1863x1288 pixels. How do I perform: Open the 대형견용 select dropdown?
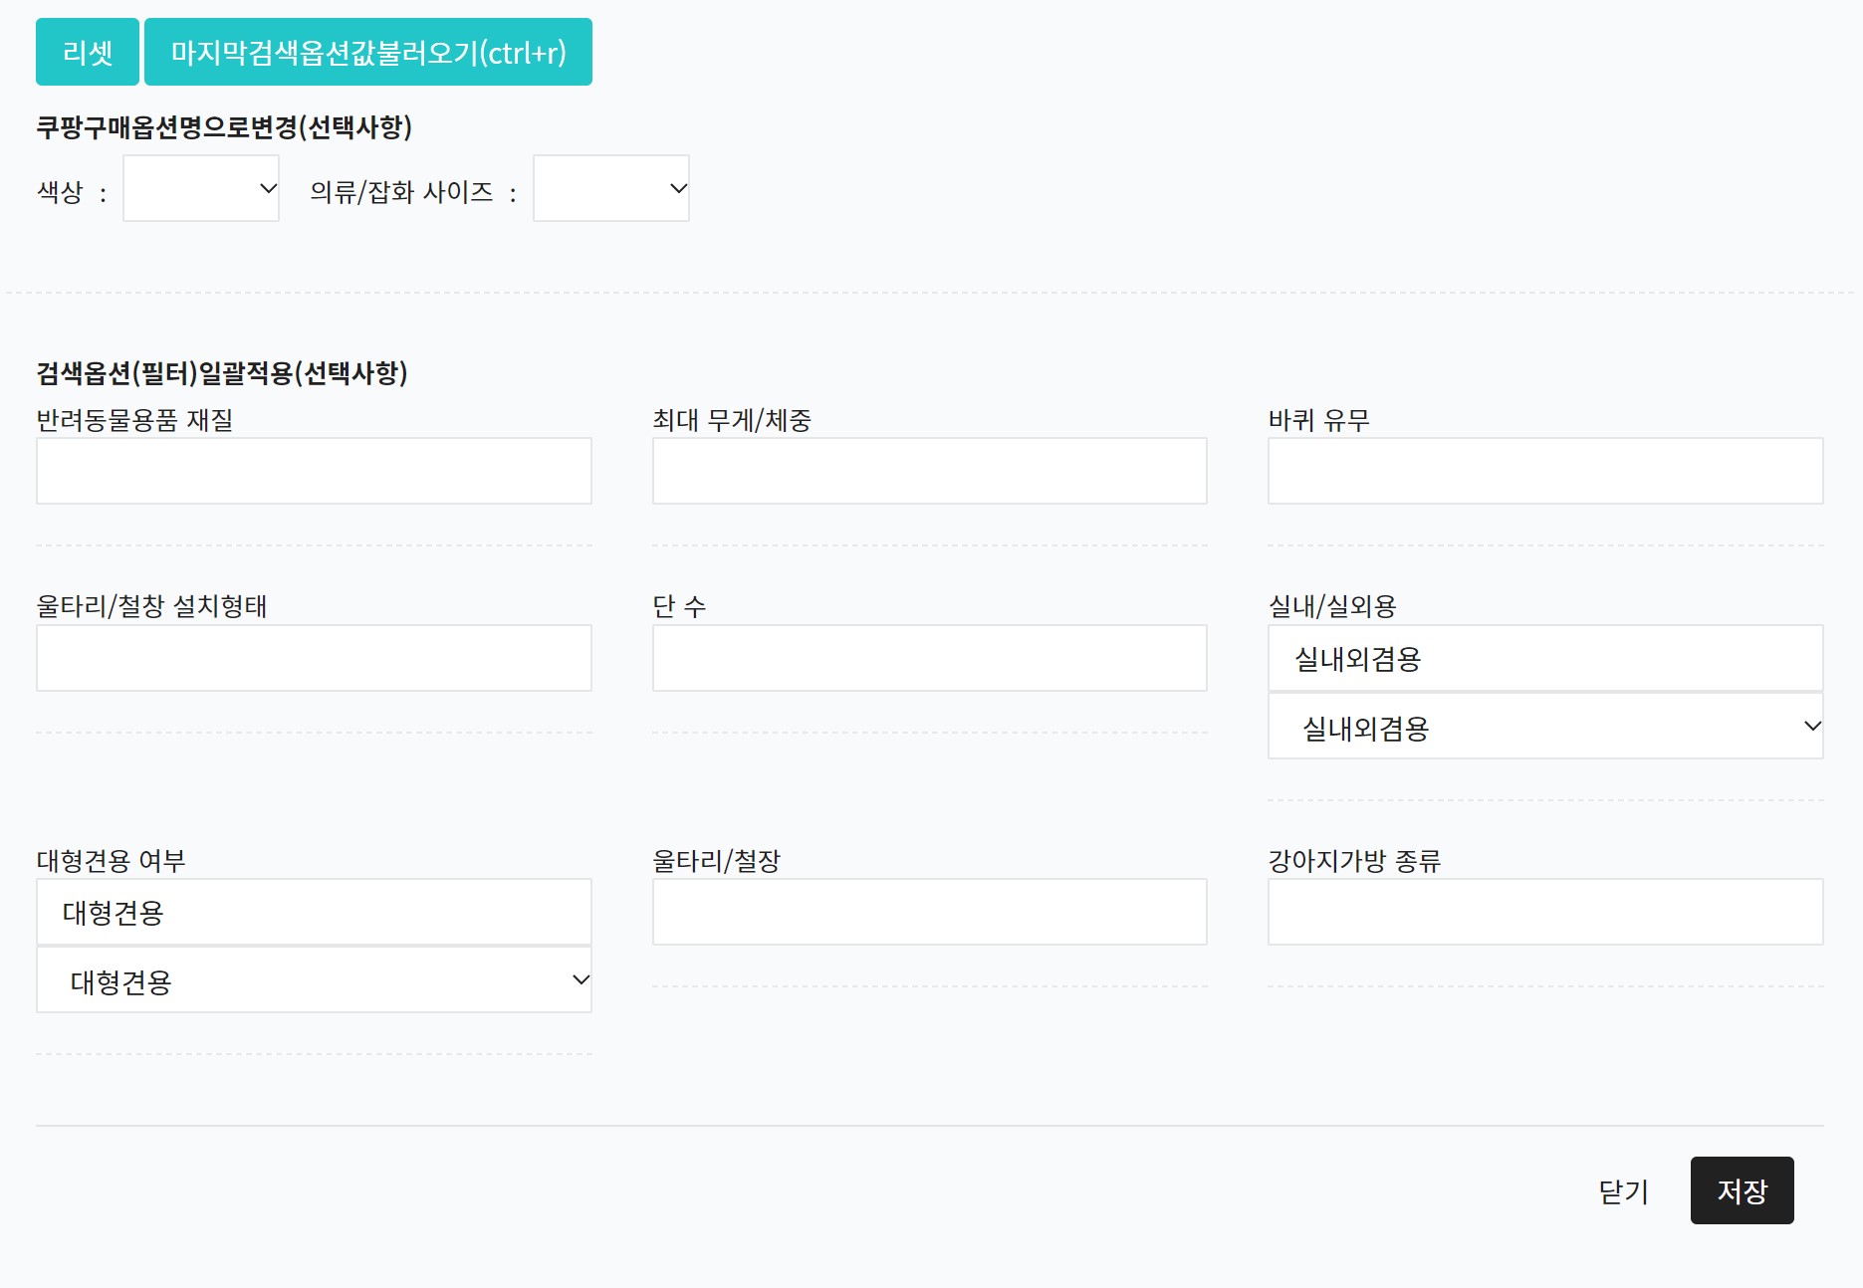(314, 980)
